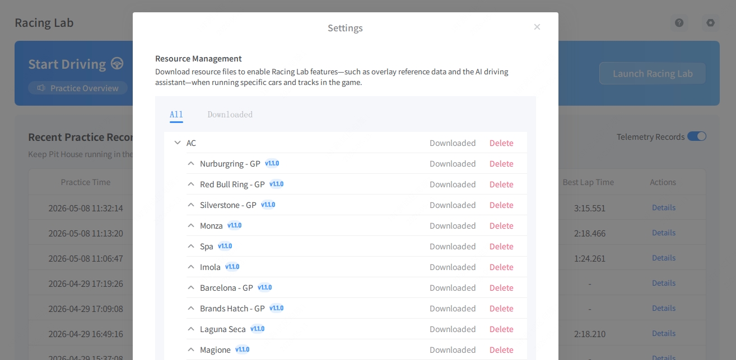The height and width of the screenshot is (360, 736).
Task: Open Details for the 3:15.551 lap
Action: point(664,207)
